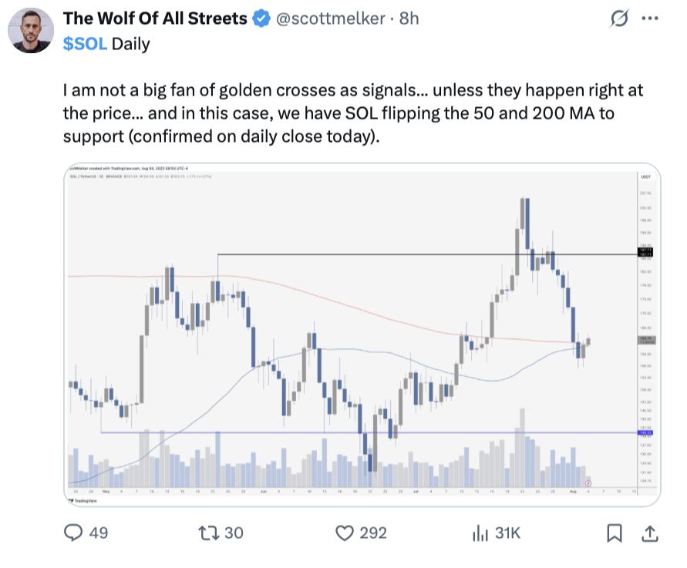Like the tweet with heart icon
687x568 pixels.
pyautogui.click(x=345, y=533)
